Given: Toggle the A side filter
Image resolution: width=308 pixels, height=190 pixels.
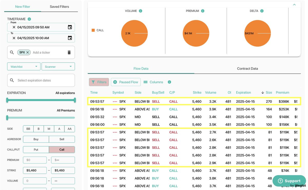Looking at the screenshot, I should [59, 129].
